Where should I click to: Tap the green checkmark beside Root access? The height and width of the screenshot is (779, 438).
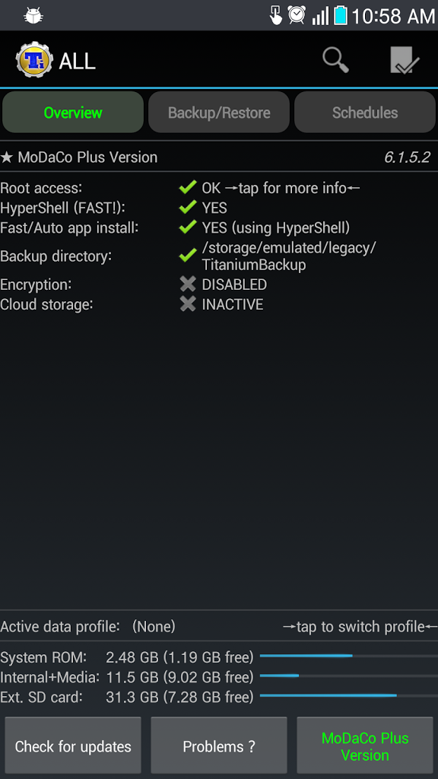coord(188,188)
